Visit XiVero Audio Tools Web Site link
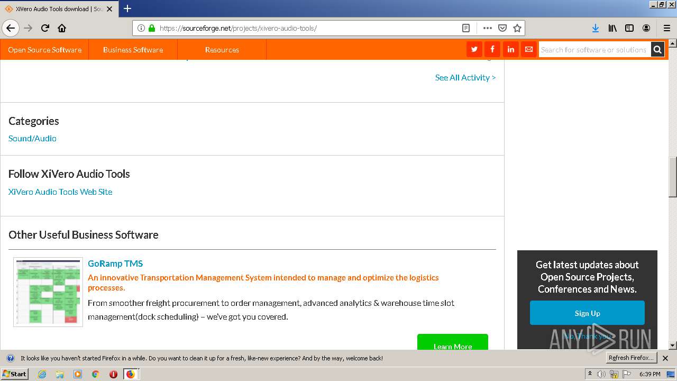Screen dimensions: 677x381 point(60,192)
